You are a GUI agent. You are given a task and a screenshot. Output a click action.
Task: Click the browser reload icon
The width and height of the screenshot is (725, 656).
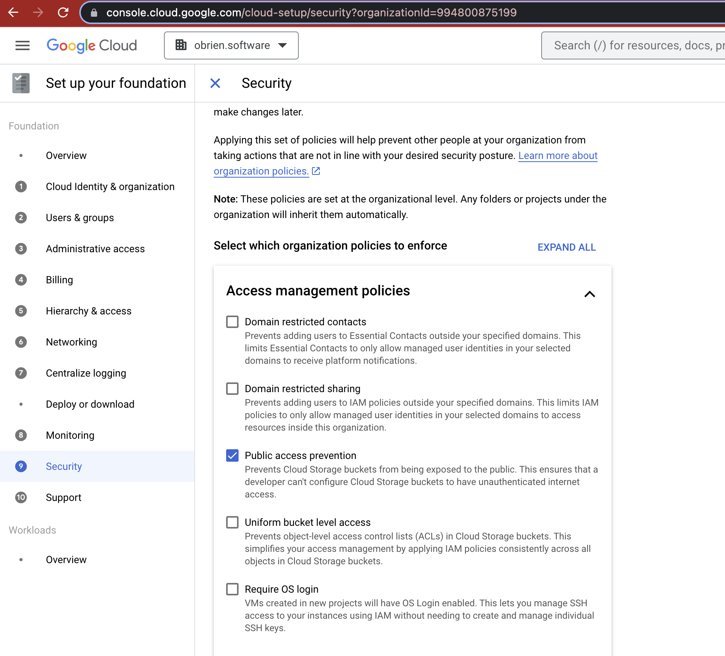[63, 12]
